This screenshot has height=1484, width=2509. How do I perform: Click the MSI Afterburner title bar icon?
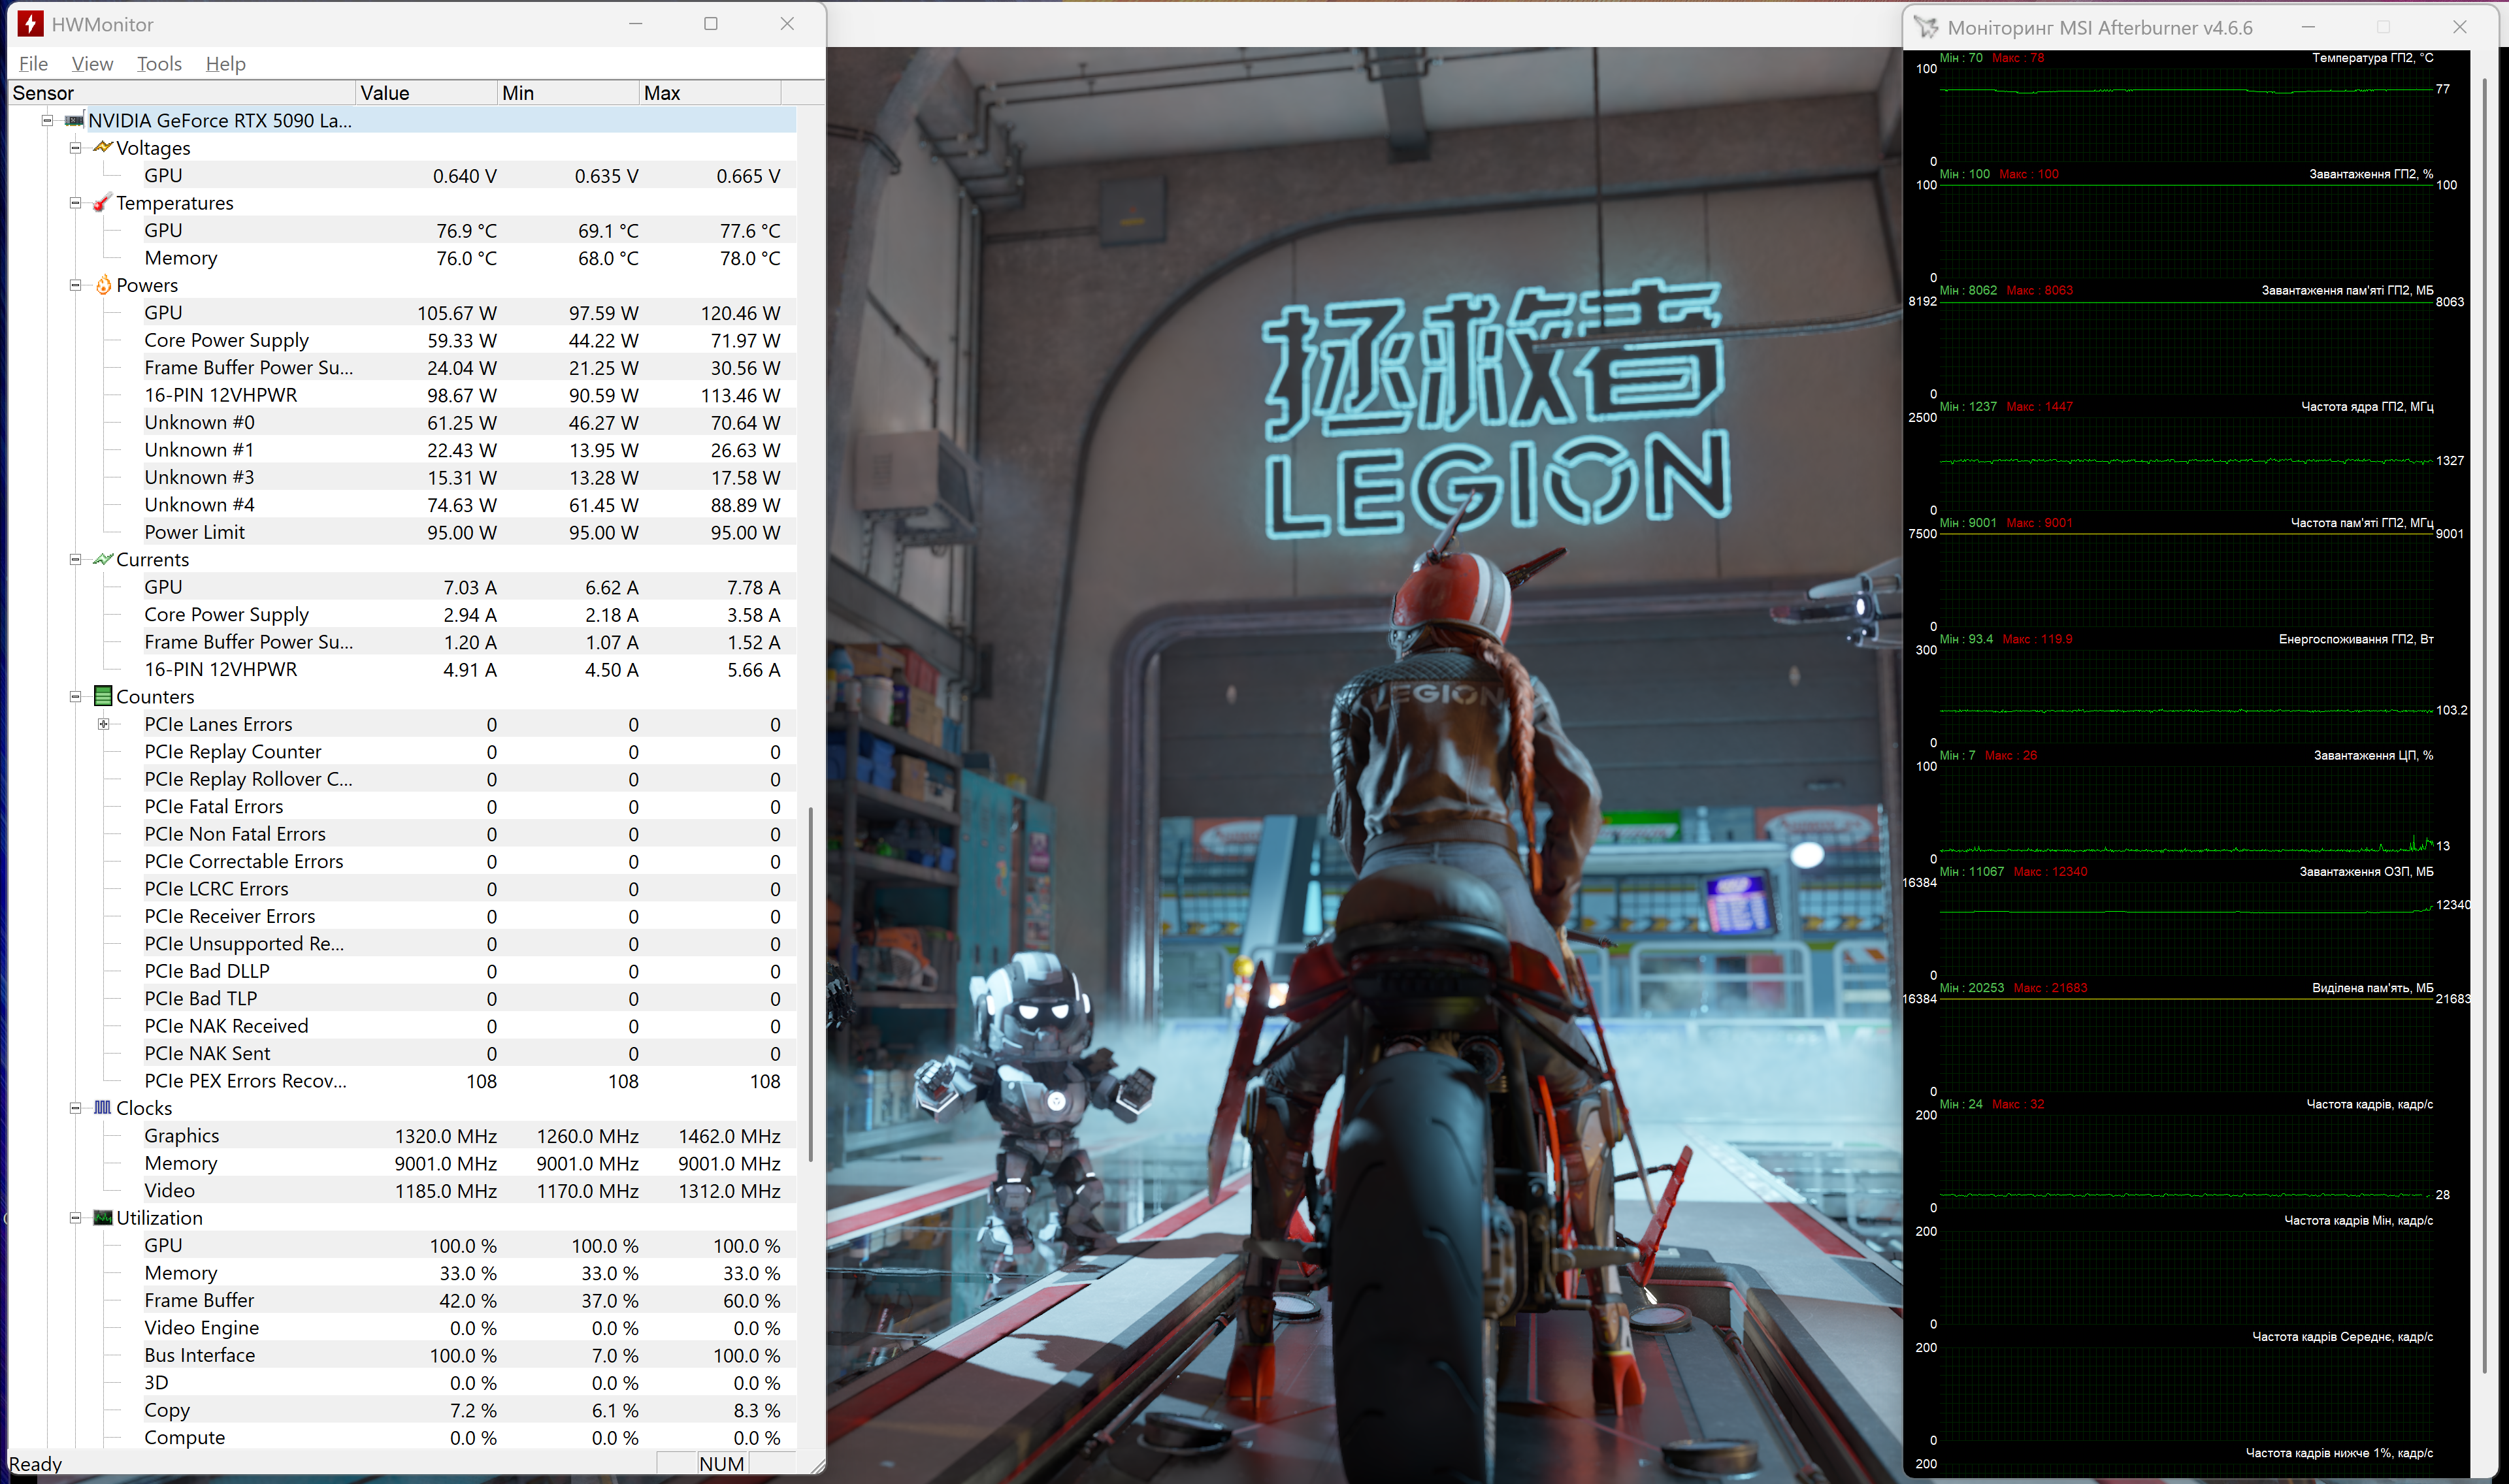point(1925,28)
